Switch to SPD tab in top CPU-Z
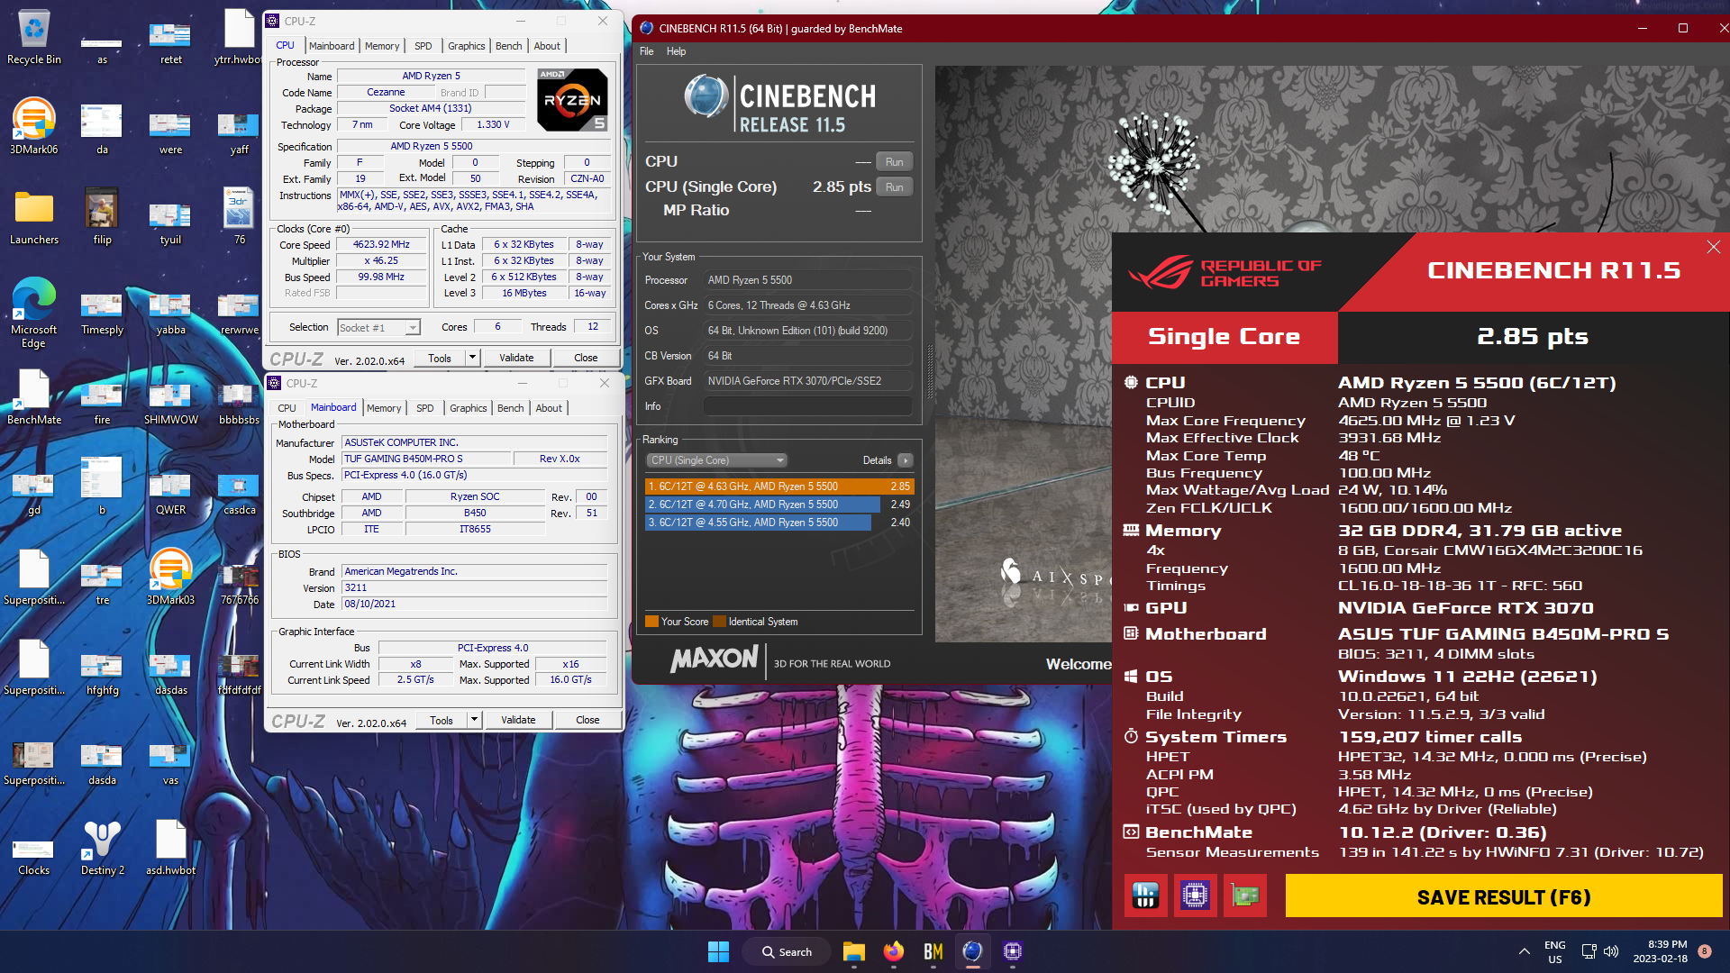The width and height of the screenshot is (1730, 973). (423, 46)
